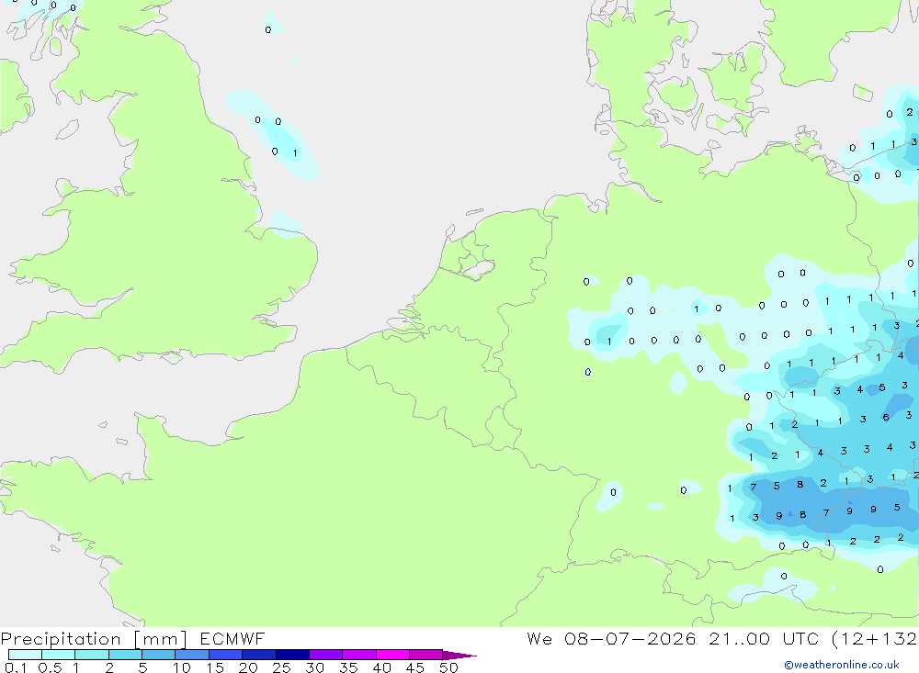Click the '08-07-2026' date text
The width and height of the screenshot is (919, 673).
point(630,638)
